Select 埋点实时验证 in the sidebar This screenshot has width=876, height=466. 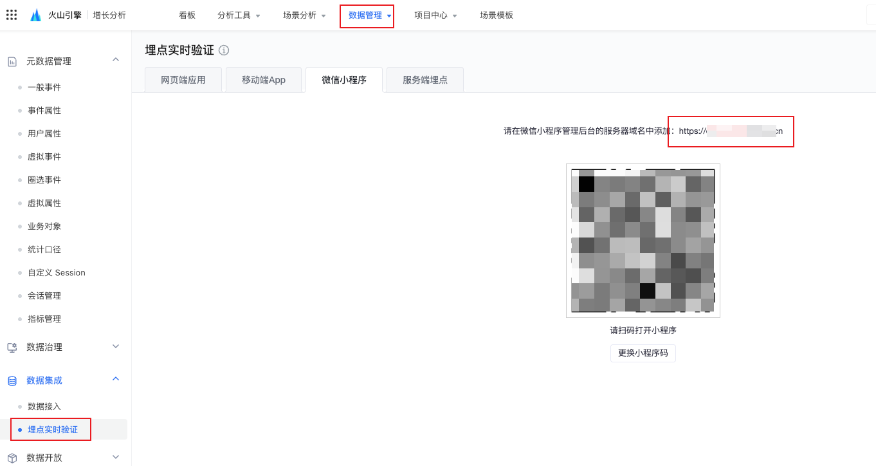click(x=53, y=430)
